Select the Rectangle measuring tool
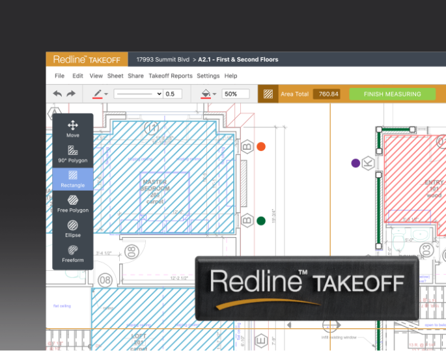The image size is (446, 351). [73, 179]
